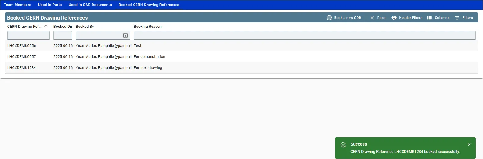Toggle Header Filters with the eye icon

394,18
